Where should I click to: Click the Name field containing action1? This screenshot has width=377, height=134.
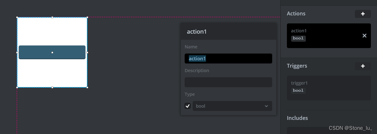click(x=228, y=59)
